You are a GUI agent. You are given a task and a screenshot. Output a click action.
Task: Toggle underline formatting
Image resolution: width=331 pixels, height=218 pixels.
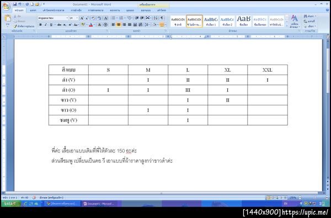click(x=51, y=25)
